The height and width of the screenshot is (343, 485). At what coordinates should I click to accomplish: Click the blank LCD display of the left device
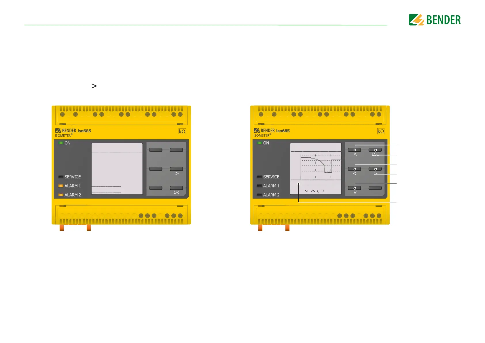pos(117,169)
